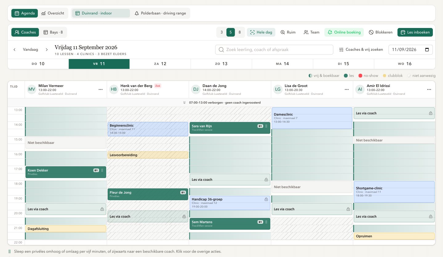Toggle Online boeking
443x257 pixels.
tap(344, 32)
